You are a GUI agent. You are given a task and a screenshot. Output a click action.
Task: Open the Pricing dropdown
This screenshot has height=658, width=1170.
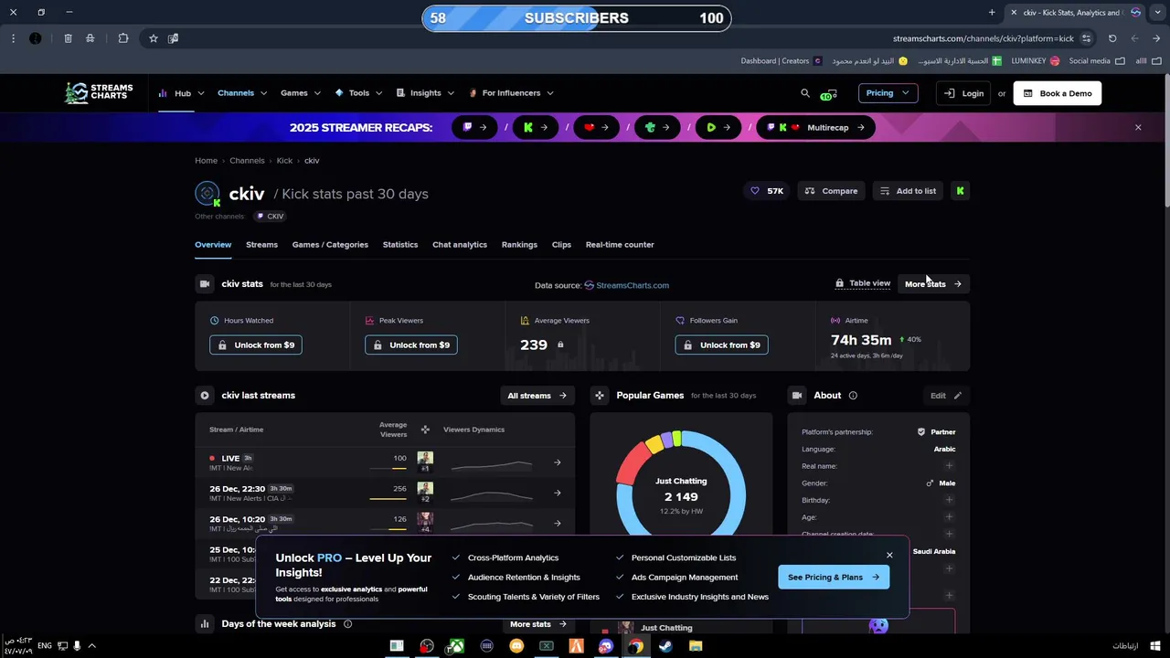tap(888, 93)
